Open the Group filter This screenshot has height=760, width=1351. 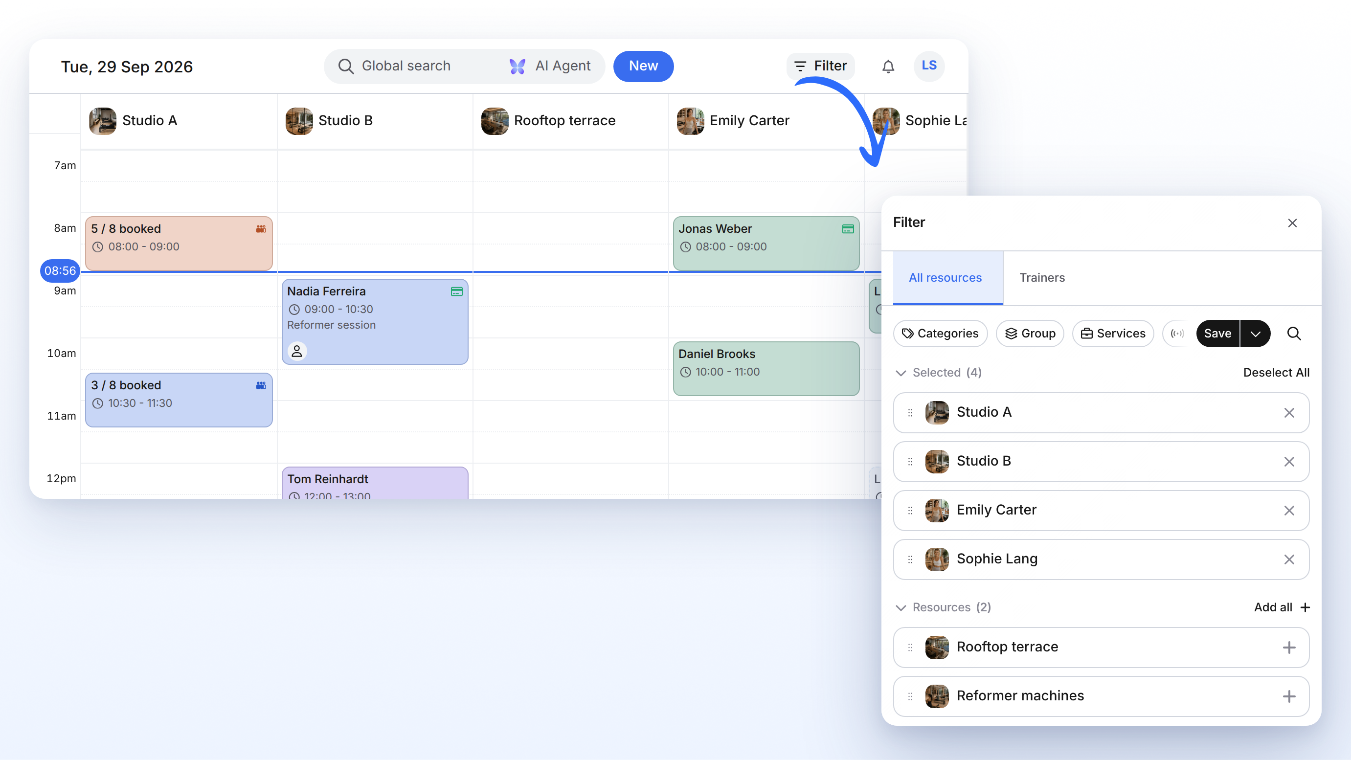point(1030,334)
